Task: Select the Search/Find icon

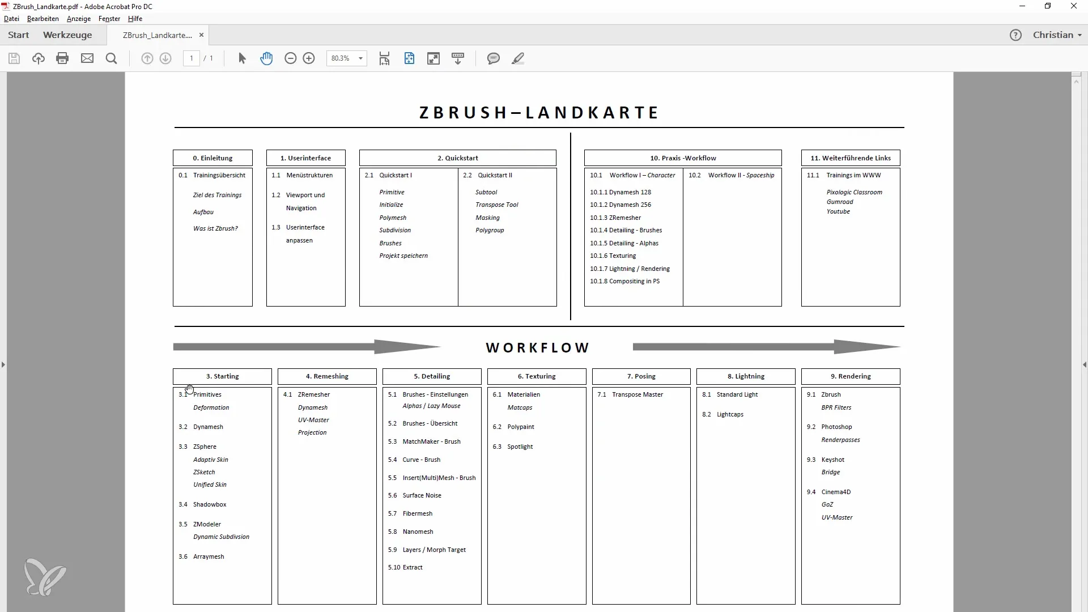Action: (x=111, y=58)
